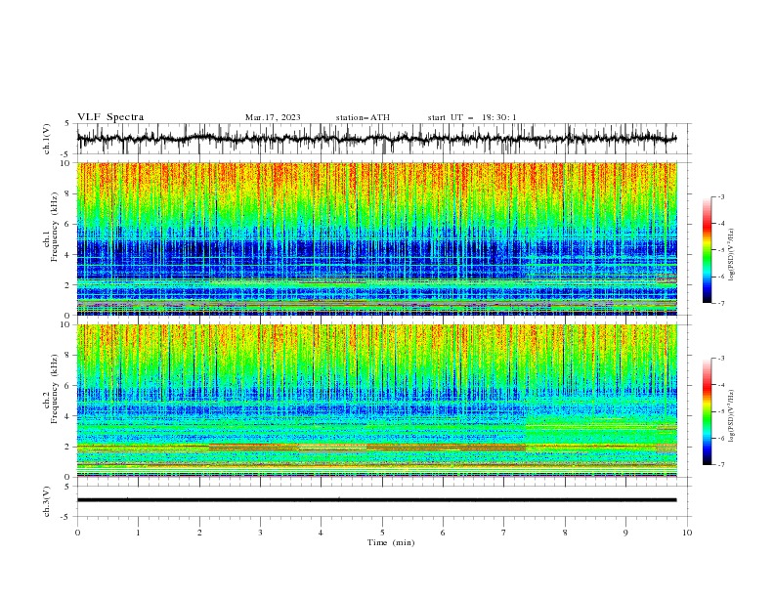
Task: Click the "VLF Spectra" title text
Action: [110, 117]
